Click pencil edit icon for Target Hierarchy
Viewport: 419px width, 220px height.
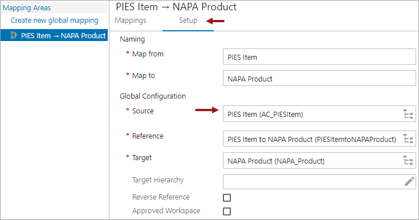point(409,181)
